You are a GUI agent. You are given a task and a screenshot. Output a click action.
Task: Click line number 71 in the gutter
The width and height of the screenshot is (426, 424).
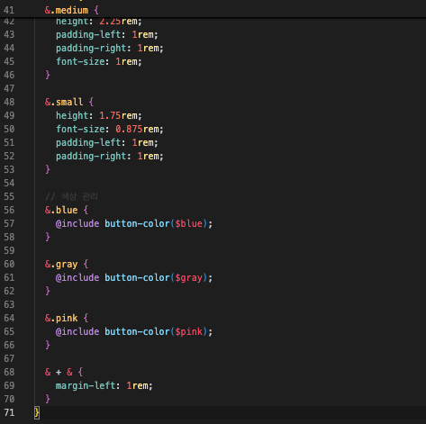[x=9, y=412]
